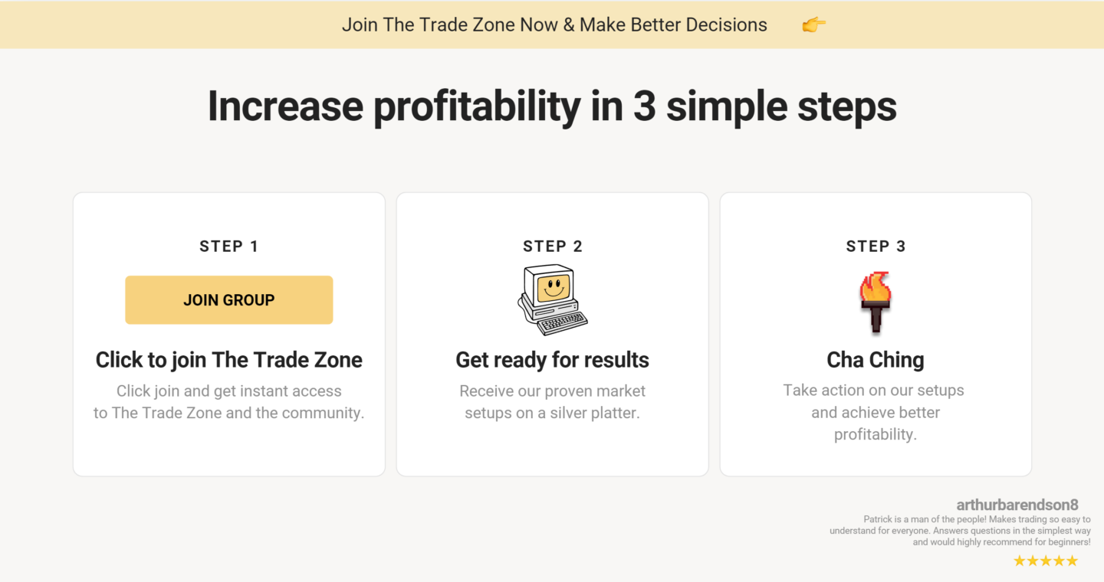Click the main heading 'Increase profitability in 3 simple steps'

[x=552, y=106]
